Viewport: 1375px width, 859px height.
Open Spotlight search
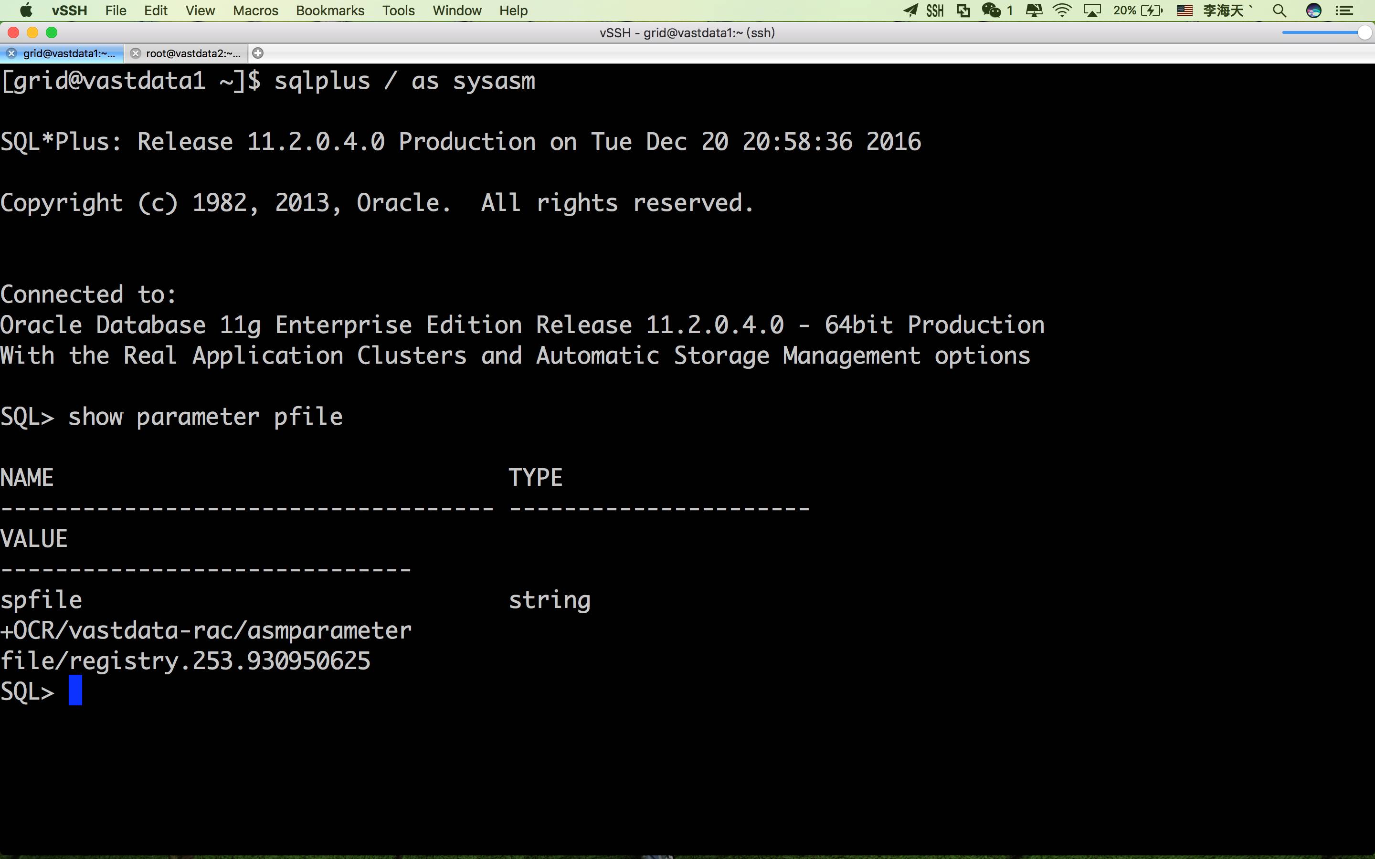[x=1280, y=10]
